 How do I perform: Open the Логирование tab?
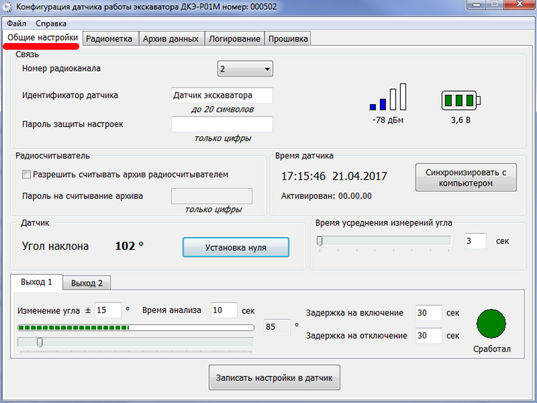[x=234, y=39]
